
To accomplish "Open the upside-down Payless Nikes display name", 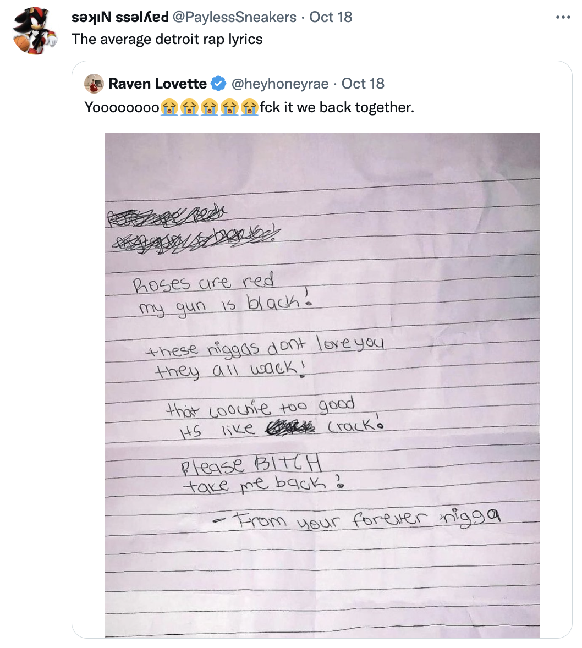I will pos(120,17).
